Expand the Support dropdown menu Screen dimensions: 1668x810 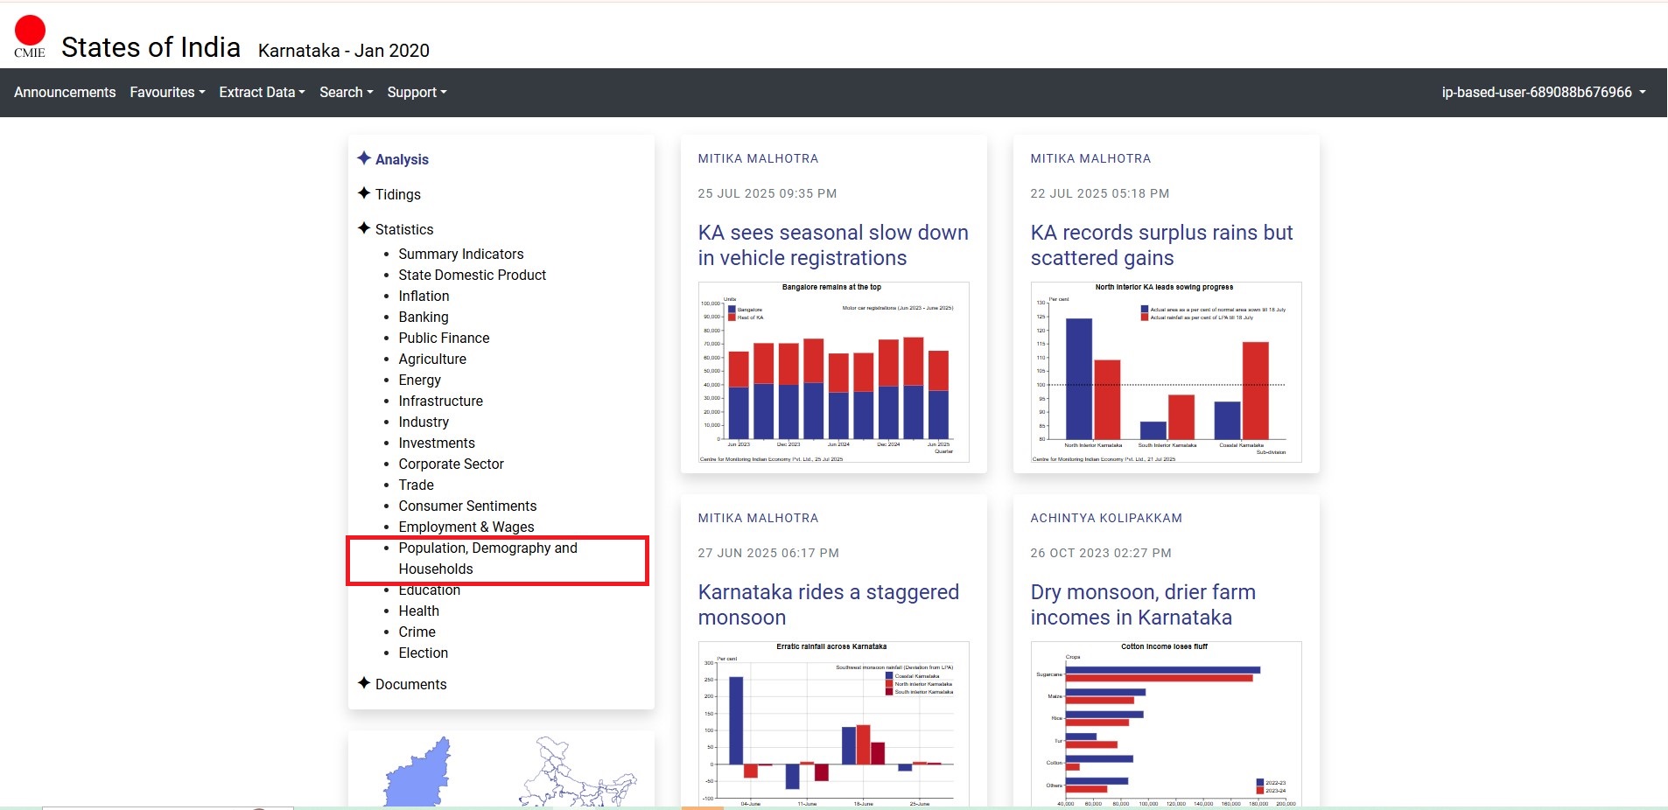tap(417, 93)
